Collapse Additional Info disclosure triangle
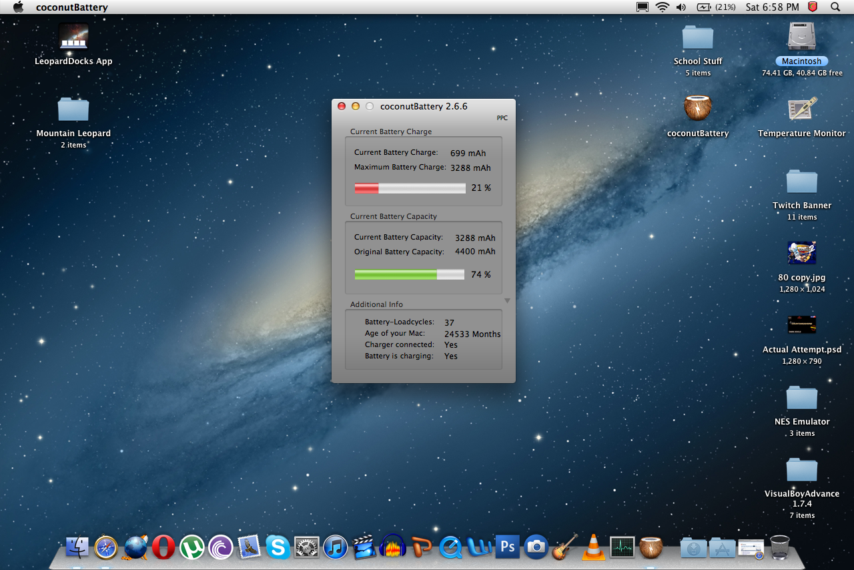Image resolution: width=854 pixels, height=570 pixels. (x=507, y=301)
